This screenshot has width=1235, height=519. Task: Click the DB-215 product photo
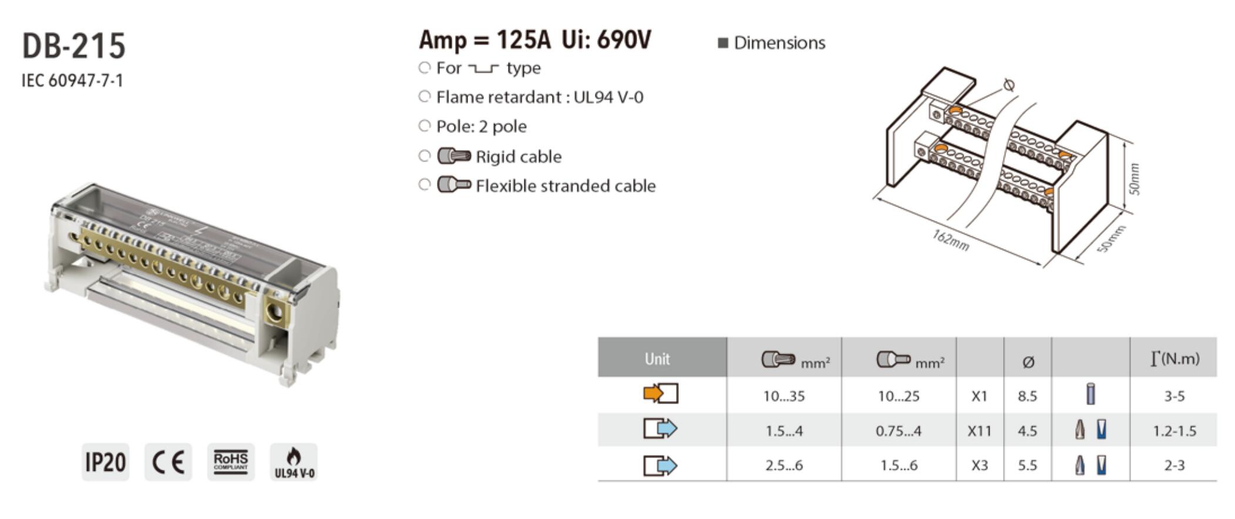(x=192, y=283)
